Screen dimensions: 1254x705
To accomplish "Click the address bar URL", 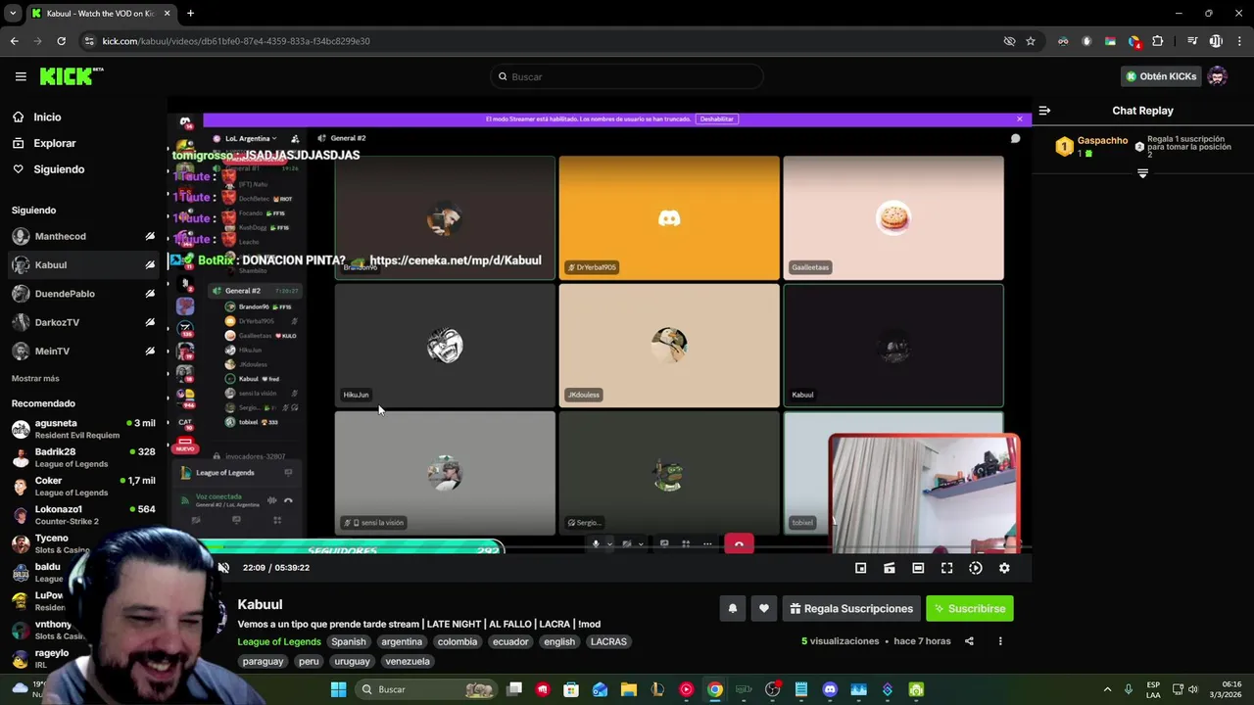I will [x=236, y=41].
